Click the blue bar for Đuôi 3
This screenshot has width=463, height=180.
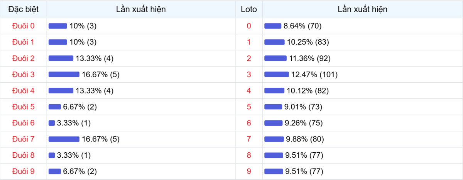(x=64, y=75)
